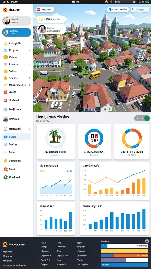Viewport: 151px width, 269px height.
Task: Open the search box options dots
Action: tap(147, 10)
